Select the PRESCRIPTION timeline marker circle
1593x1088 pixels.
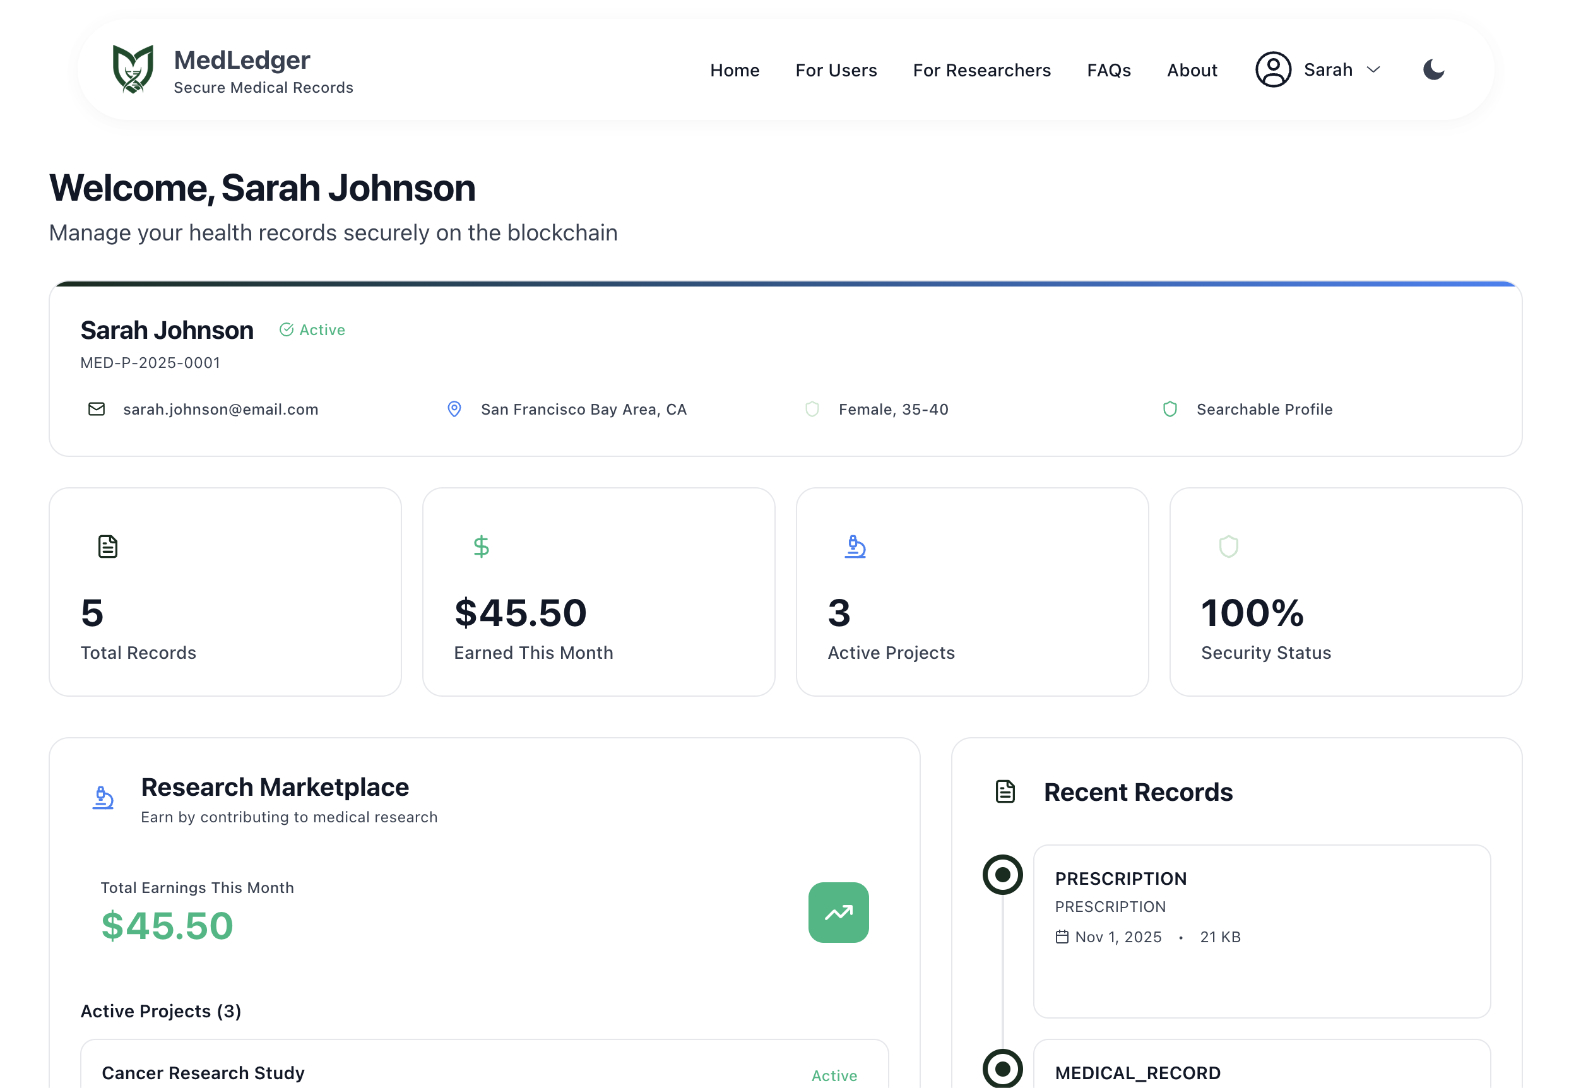click(x=1002, y=874)
